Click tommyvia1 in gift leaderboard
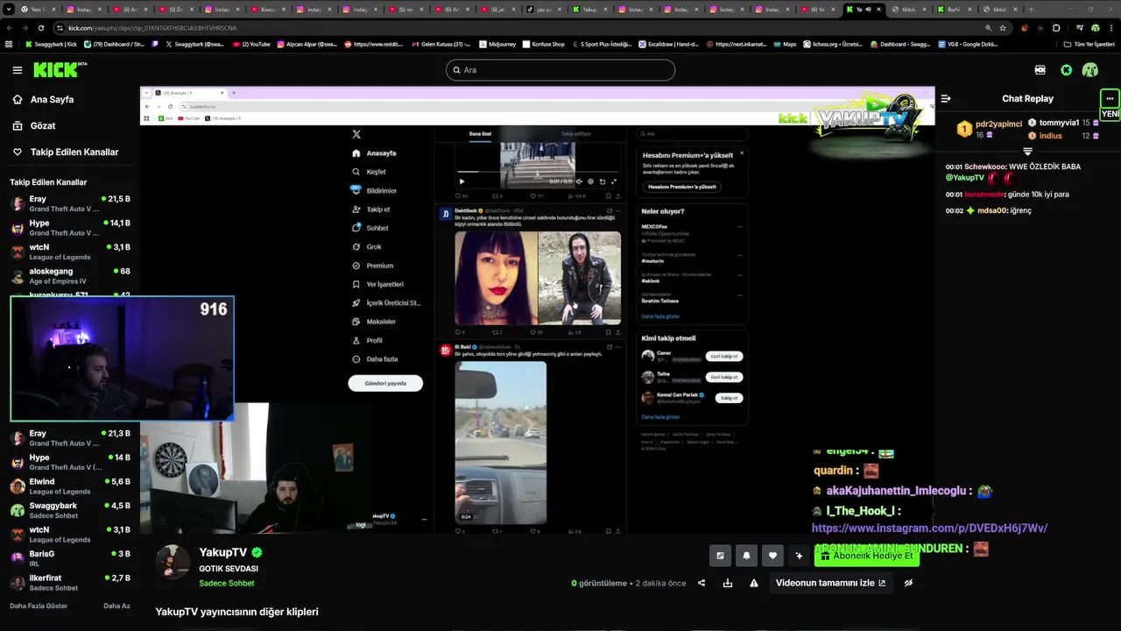 coord(1058,124)
